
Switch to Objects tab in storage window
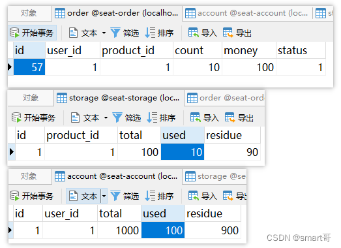31,98
